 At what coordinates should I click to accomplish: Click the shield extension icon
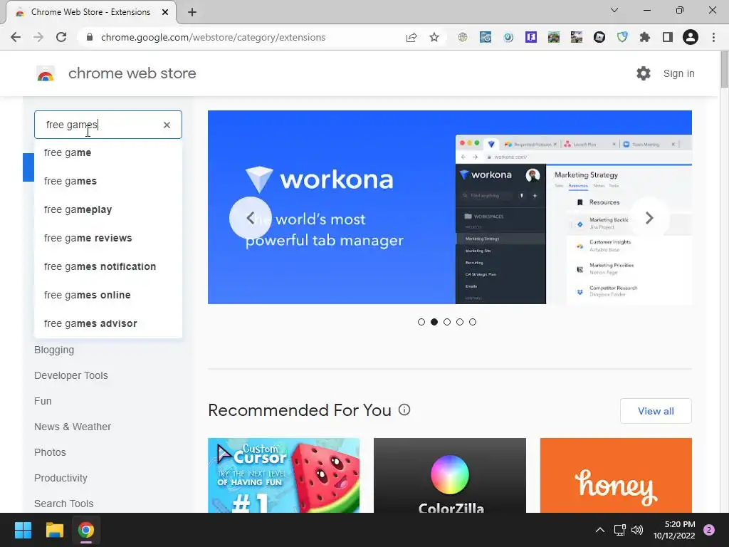click(x=622, y=37)
